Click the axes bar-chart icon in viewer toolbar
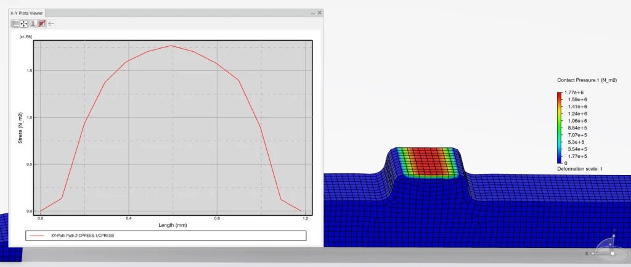631x267 pixels. click(x=33, y=24)
